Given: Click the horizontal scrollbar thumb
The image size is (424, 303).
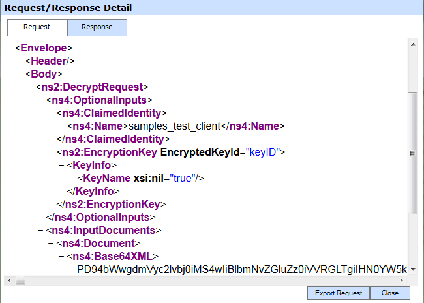Looking at the screenshot, I should pos(21,280).
